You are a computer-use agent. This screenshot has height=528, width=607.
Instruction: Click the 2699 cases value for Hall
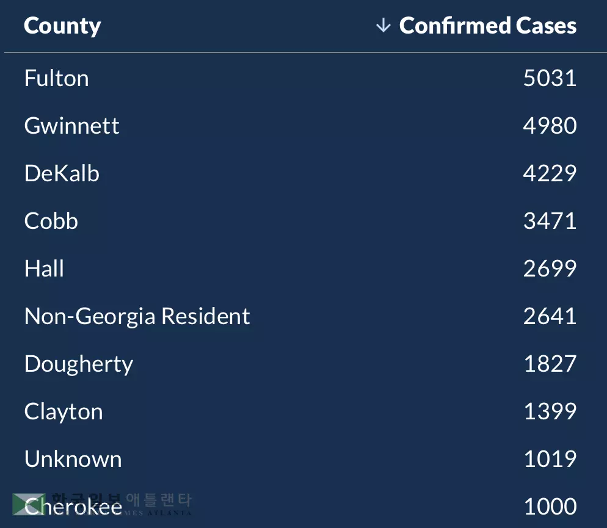(550, 269)
